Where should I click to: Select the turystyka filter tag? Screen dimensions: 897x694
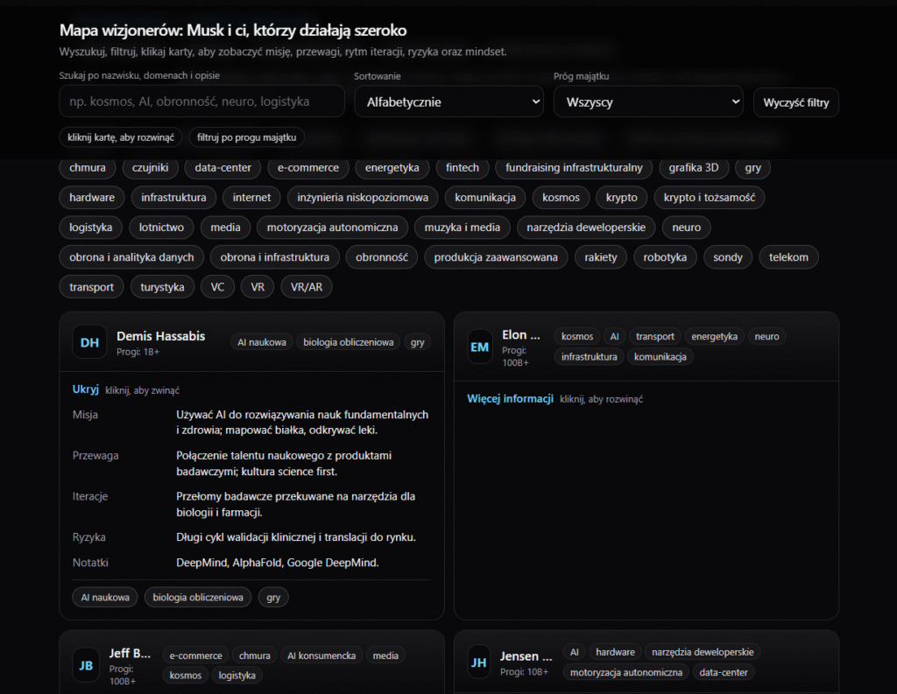(x=162, y=287)
